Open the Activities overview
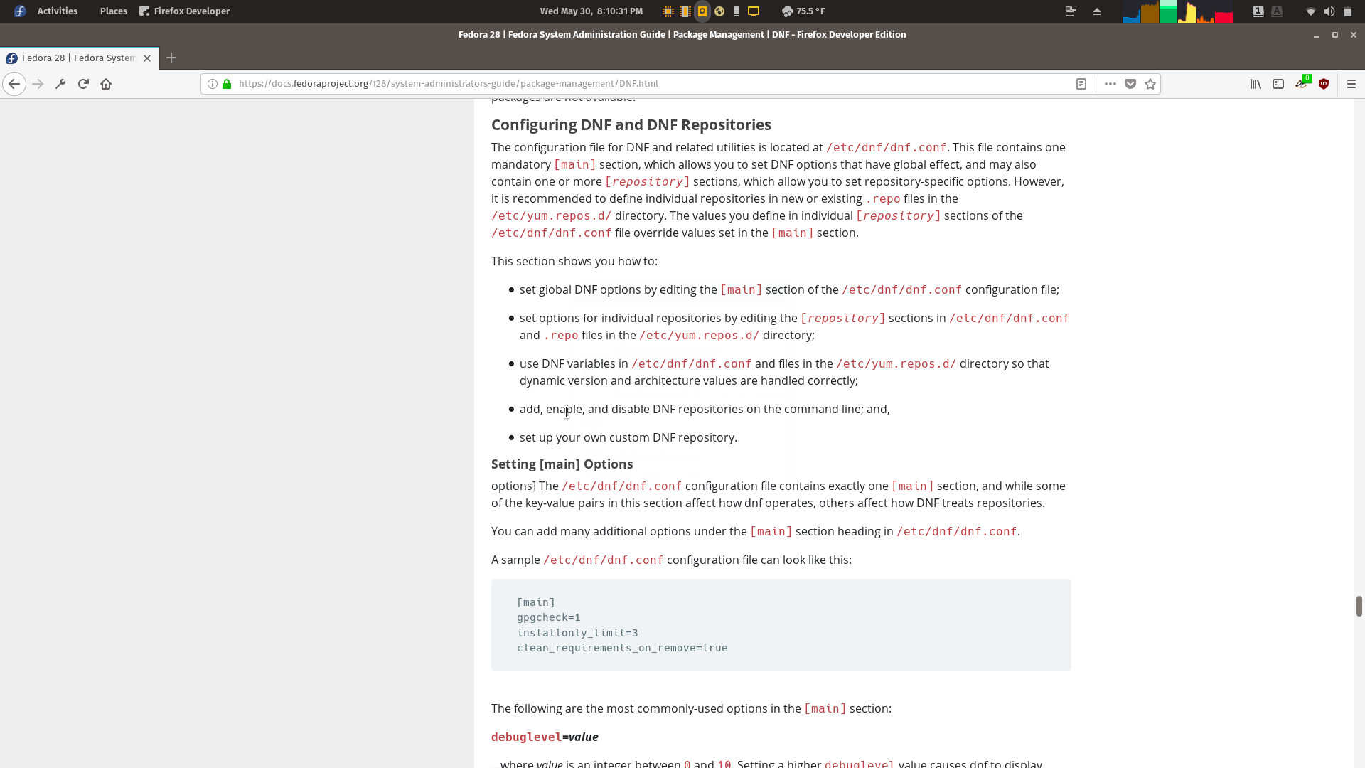This screenshot has height=768, width=1365. tap(58, 11)
